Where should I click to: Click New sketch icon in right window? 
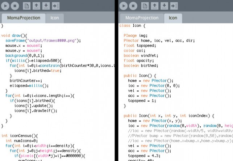[145, 6]
